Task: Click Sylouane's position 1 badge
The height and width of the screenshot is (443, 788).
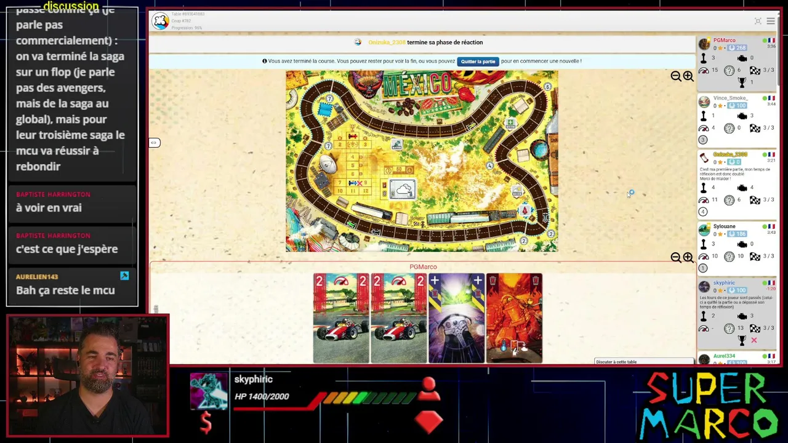Action: (x=703, y=268)
